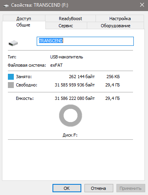148x195 pixels.
Task: Click the 'exFAT' file system value
Action: (x=56, y=65)
